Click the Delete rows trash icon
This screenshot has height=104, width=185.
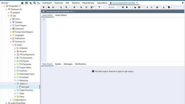pyautogui.click(x=86, y=7)
